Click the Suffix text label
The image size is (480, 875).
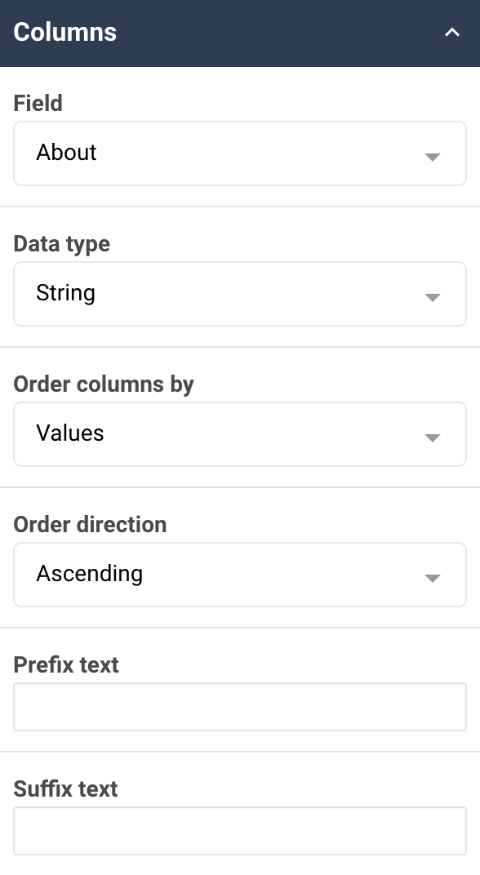click(x=64, y=789)
